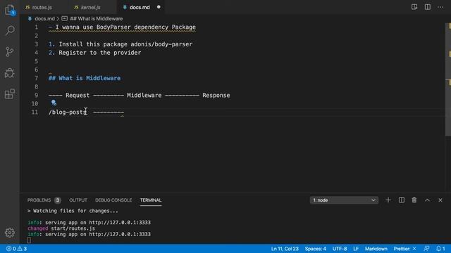
Task: Click the first http://127.0.0.1:3333 link
Action: click(120, 222)
